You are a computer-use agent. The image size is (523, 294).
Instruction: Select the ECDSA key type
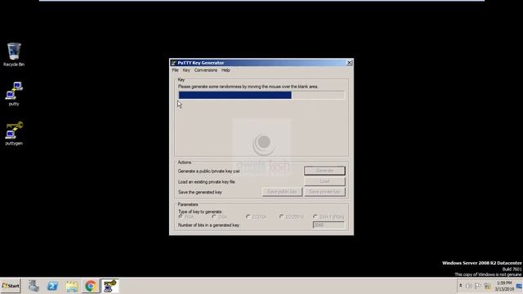point(256,216)
